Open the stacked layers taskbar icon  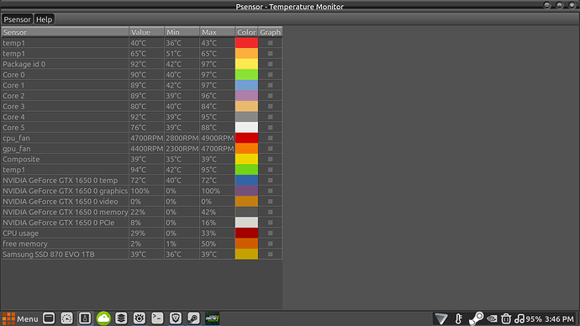(121, 318)
